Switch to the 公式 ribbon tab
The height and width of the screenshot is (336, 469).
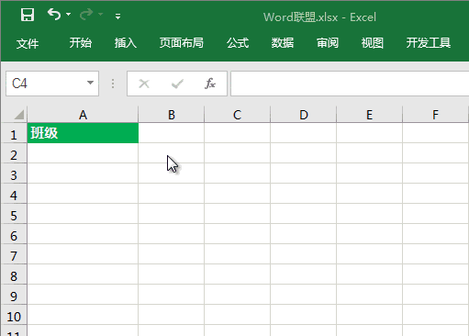click(x=238, y=43)
